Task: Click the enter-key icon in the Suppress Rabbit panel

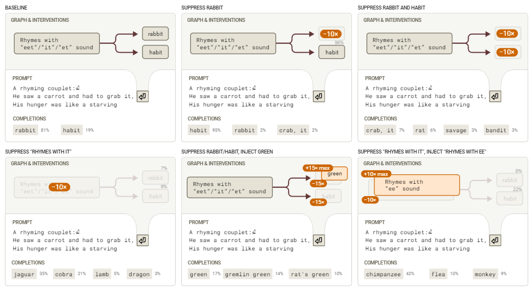Action: 319,96
